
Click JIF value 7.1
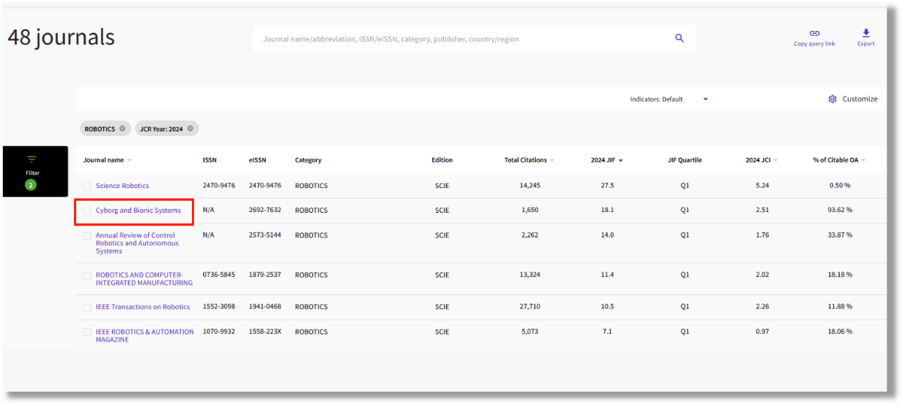point(607,331)
